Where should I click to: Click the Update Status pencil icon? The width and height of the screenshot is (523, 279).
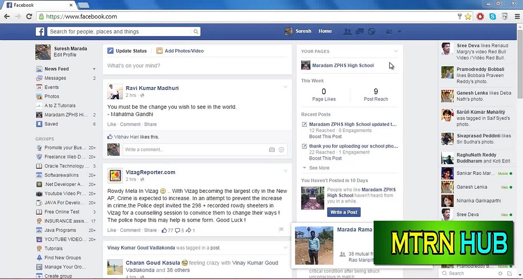click(110, 51)
